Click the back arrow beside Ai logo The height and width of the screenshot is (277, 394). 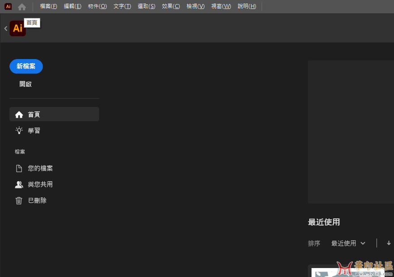pyautogui.click(x=5, y=29)
